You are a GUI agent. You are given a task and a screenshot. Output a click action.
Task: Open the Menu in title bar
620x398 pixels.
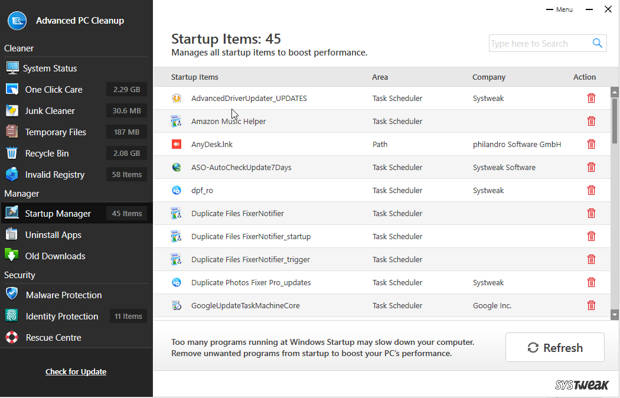[x=560, y=9]
